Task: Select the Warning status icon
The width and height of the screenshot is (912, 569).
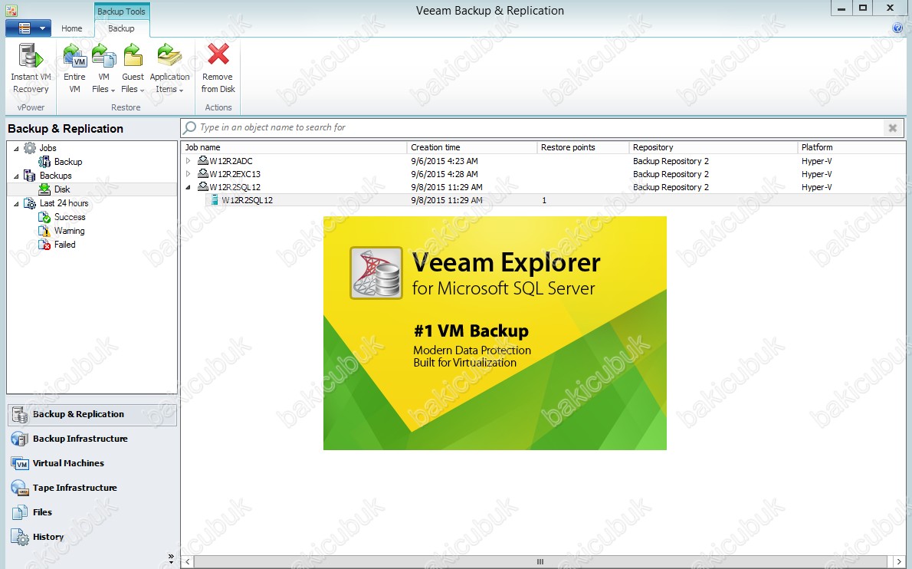Action: [44, 231]
